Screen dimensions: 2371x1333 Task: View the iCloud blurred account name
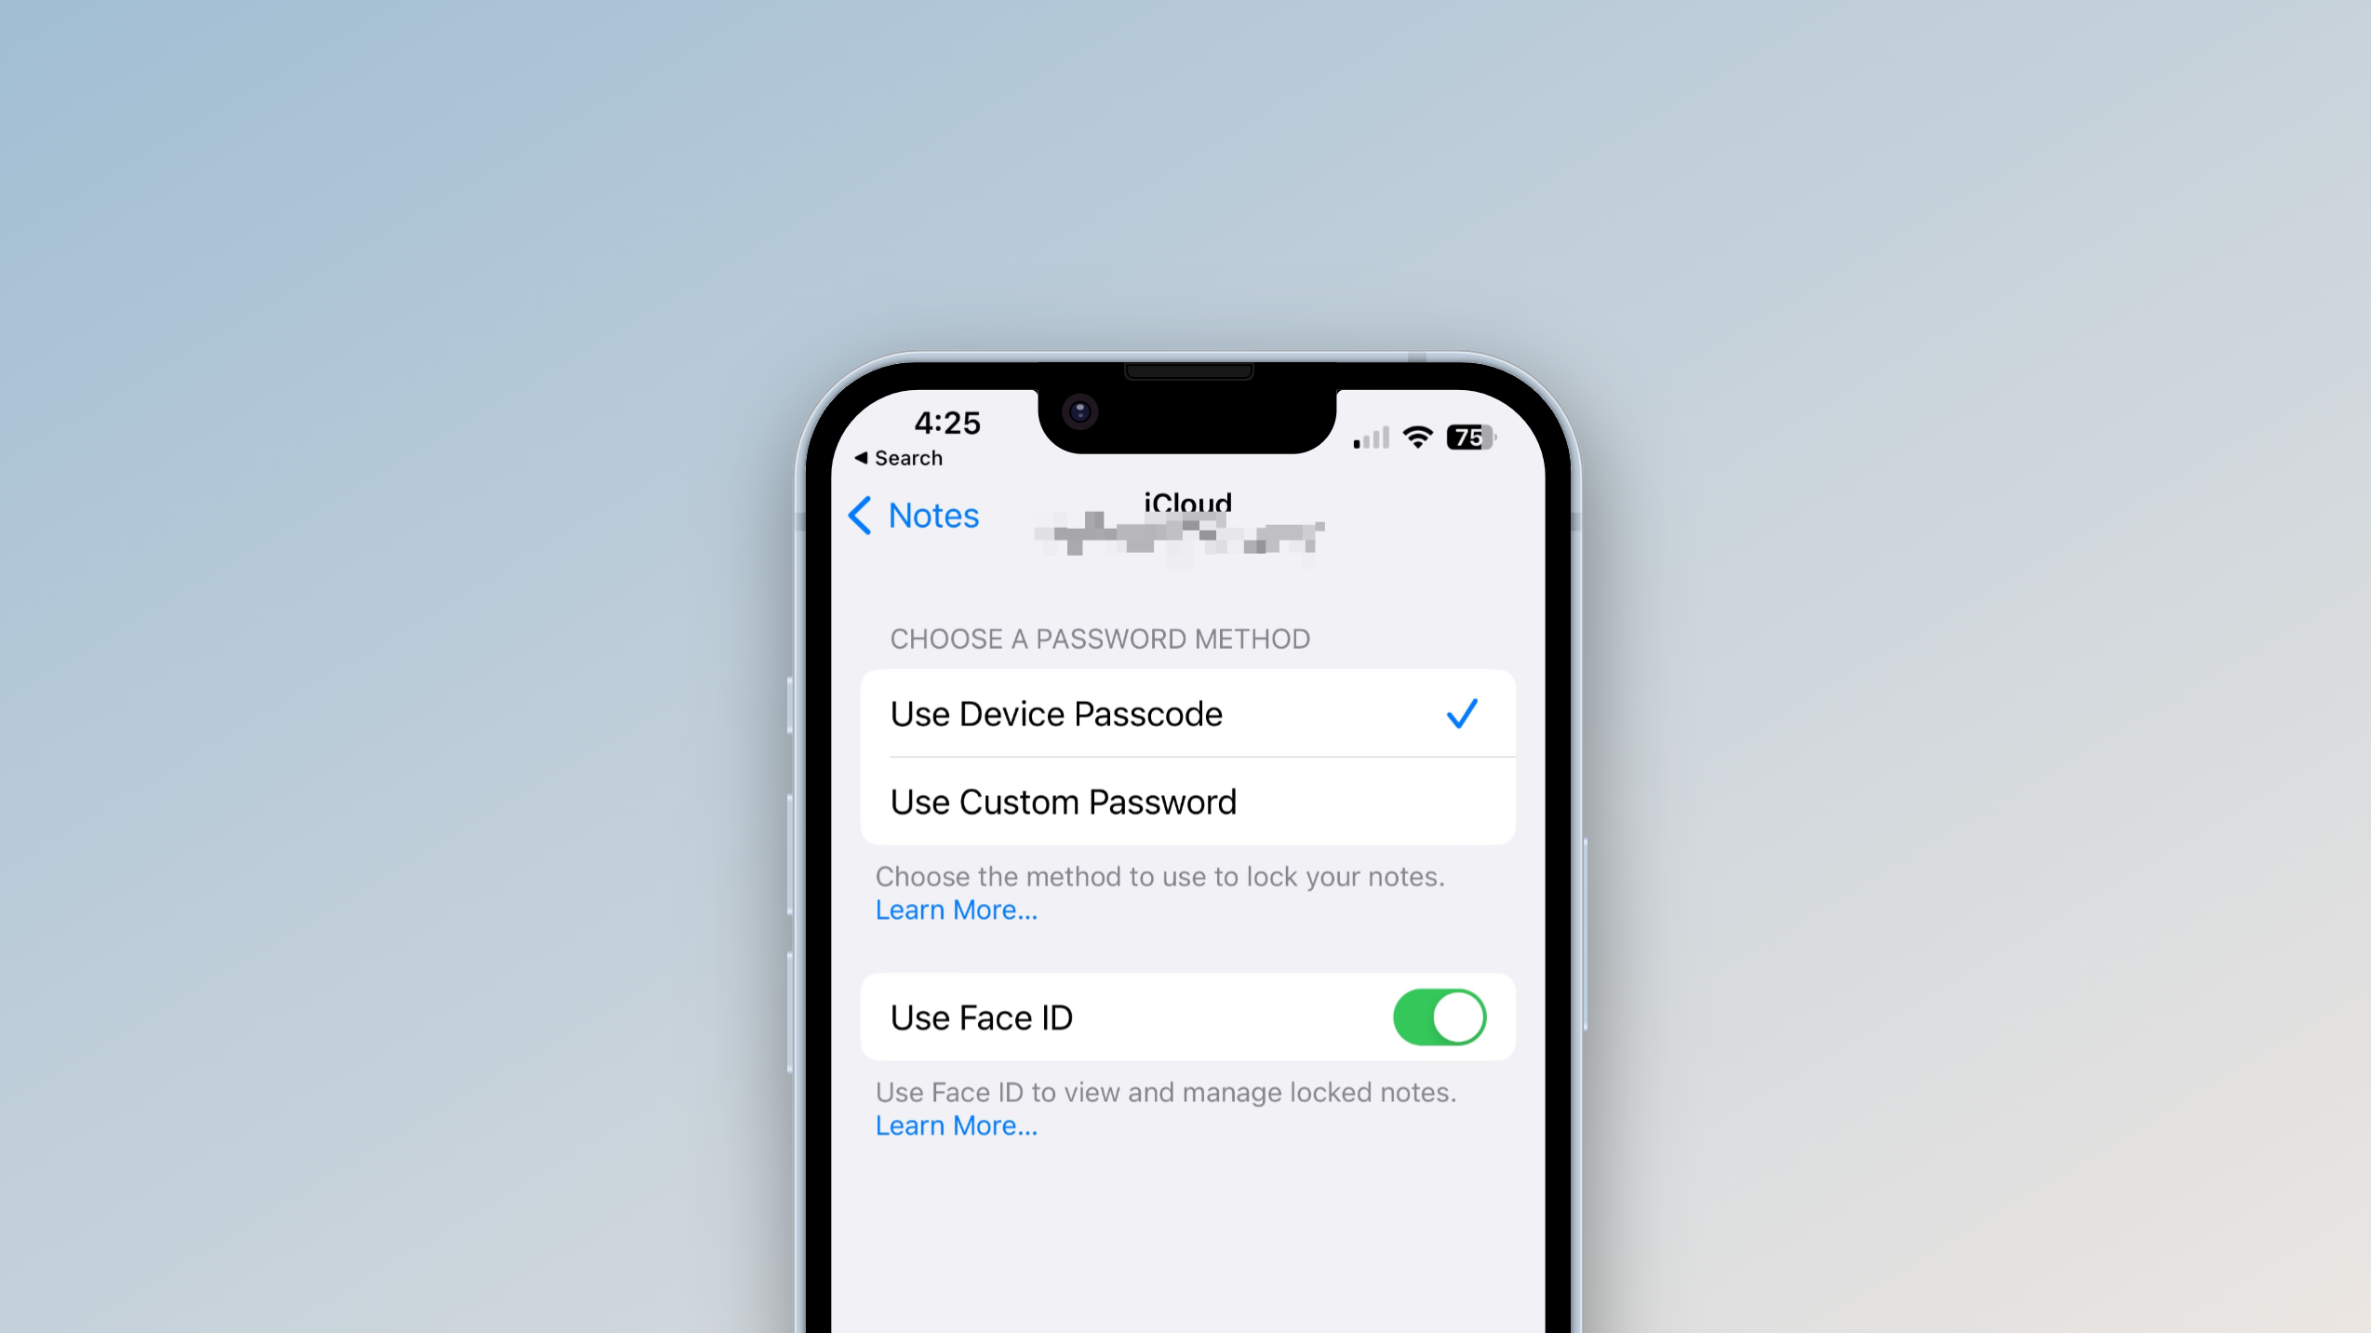1185,538
